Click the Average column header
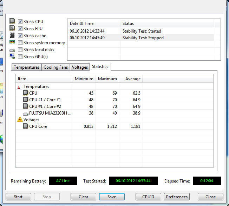 [131, 79]
